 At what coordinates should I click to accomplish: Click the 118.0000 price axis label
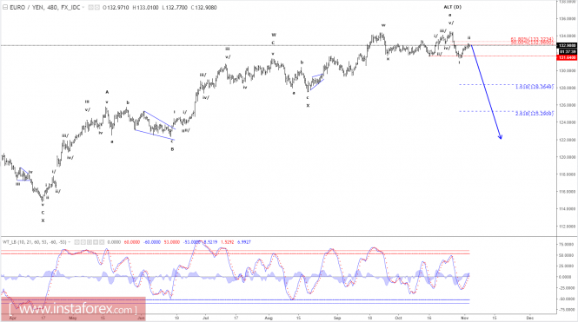coord(567,174)
